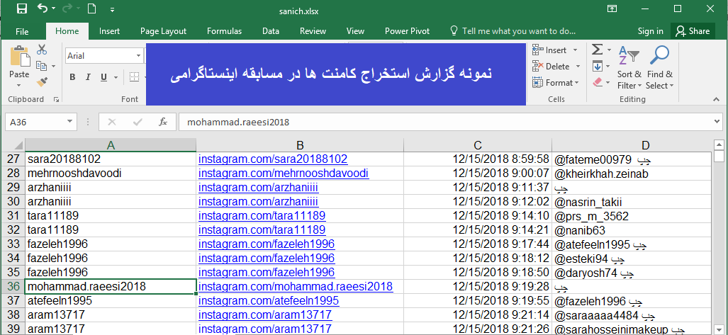Click the AutoSum sigma icon
Screen dimensions: 728x335
point(598,50)
